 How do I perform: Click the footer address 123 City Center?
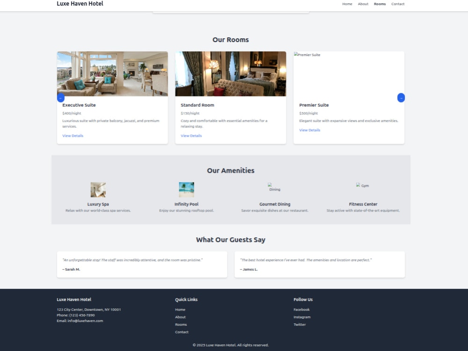[88, 309]
